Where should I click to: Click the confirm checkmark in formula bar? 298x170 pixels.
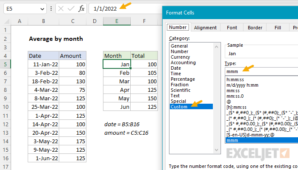pyautogui.click(x=71, y=9)
